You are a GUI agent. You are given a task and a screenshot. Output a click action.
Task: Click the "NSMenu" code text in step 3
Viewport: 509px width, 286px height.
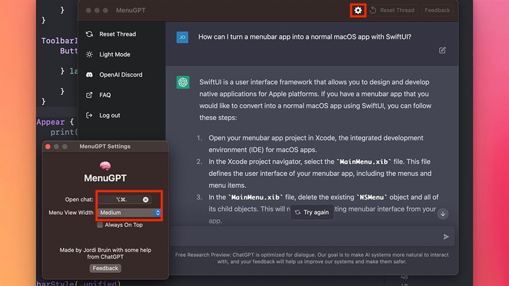(372, 197)
